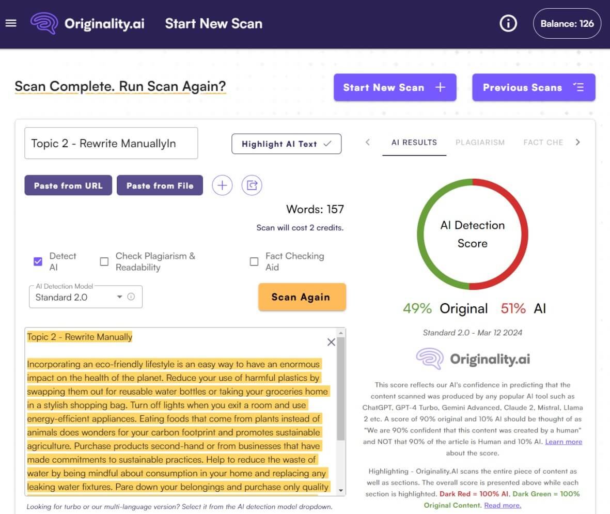Open the hamburger navigation menu

[x=11, y=23]
